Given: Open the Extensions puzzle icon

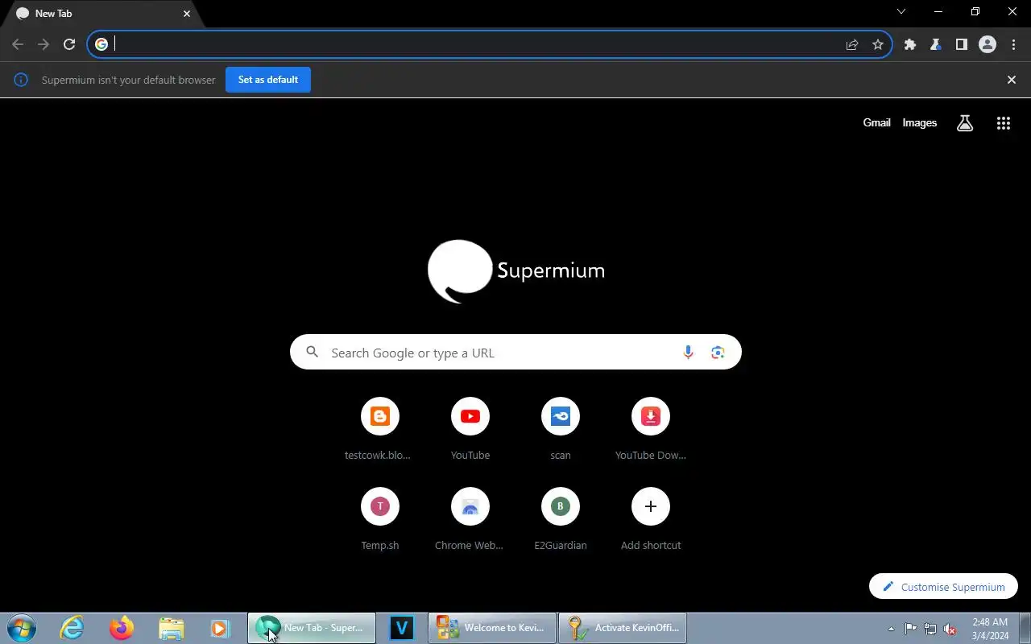Looking at the screenshot, I should pyautogui.click(x=910, y=44).
